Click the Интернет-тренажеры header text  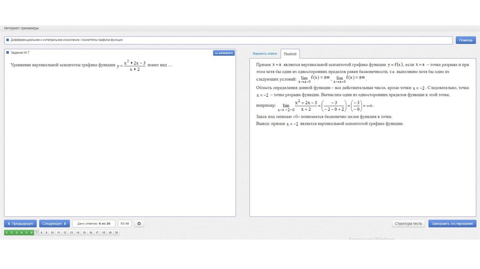tap(22, 28)
